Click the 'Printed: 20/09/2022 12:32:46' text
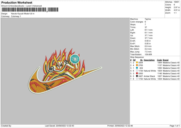Viewport: 181px width, 128px height. (x=120, y=126)
